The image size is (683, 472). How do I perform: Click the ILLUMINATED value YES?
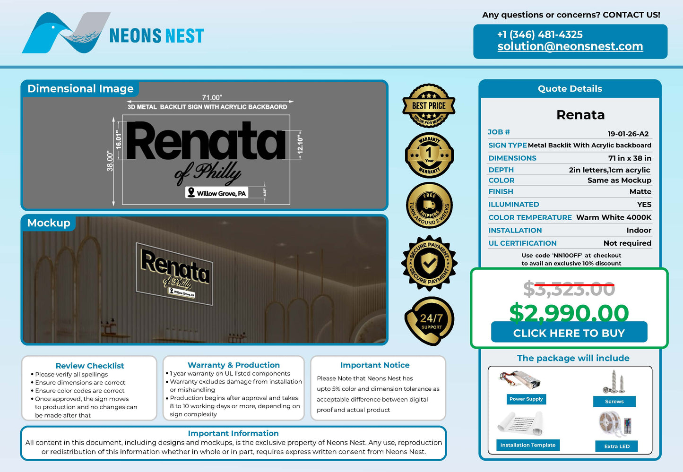(x=644, y=205)
